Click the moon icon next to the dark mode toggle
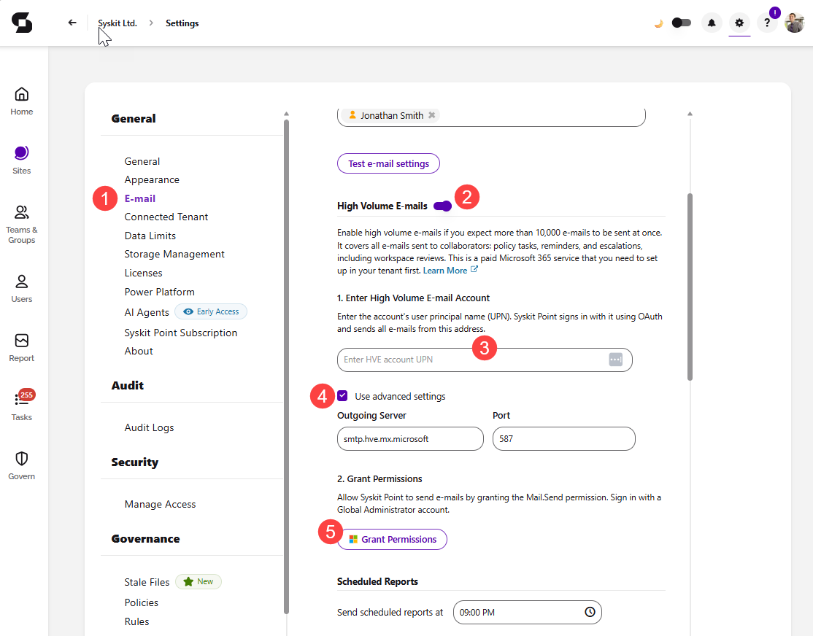Screen dimensions: 813x636 click(658, 23)
